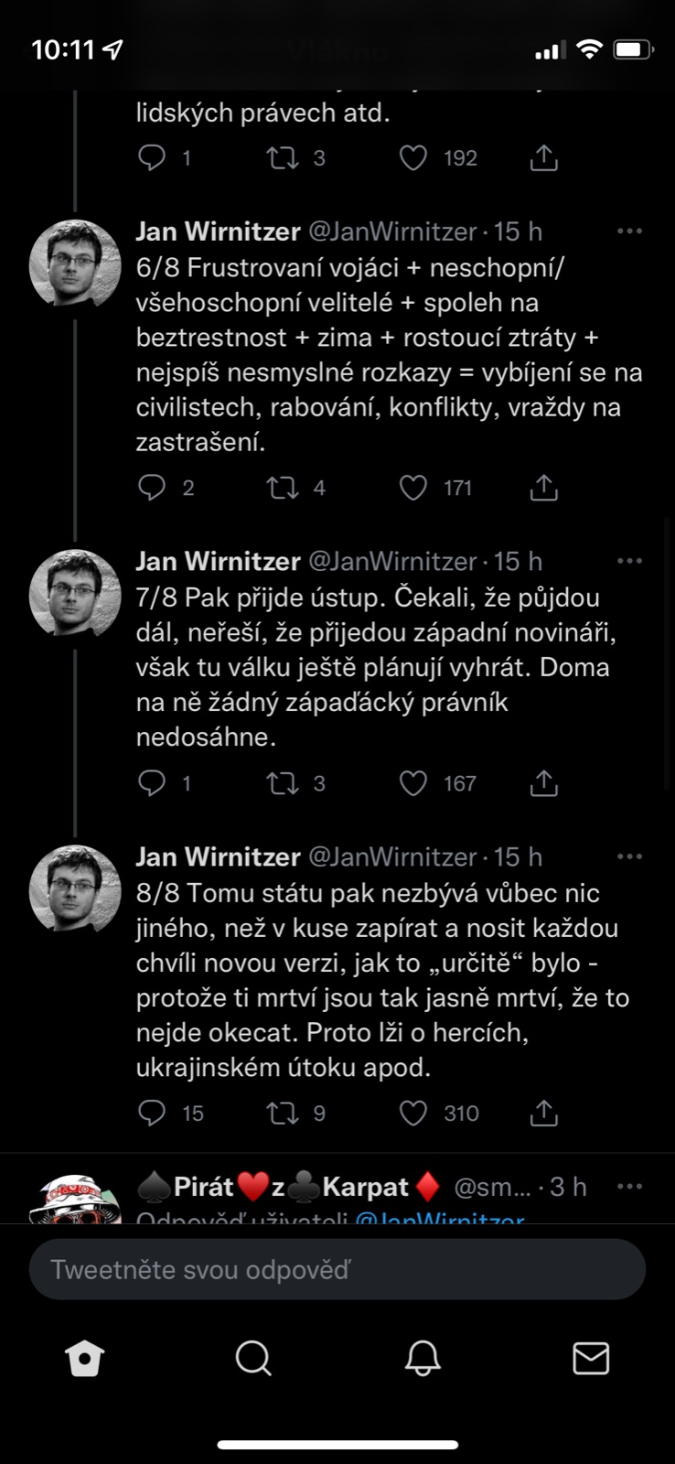675x1464 pixels.
Task: Open Jan Wirnitzer's profile from 8/8 tweet name
Action: 218,856
